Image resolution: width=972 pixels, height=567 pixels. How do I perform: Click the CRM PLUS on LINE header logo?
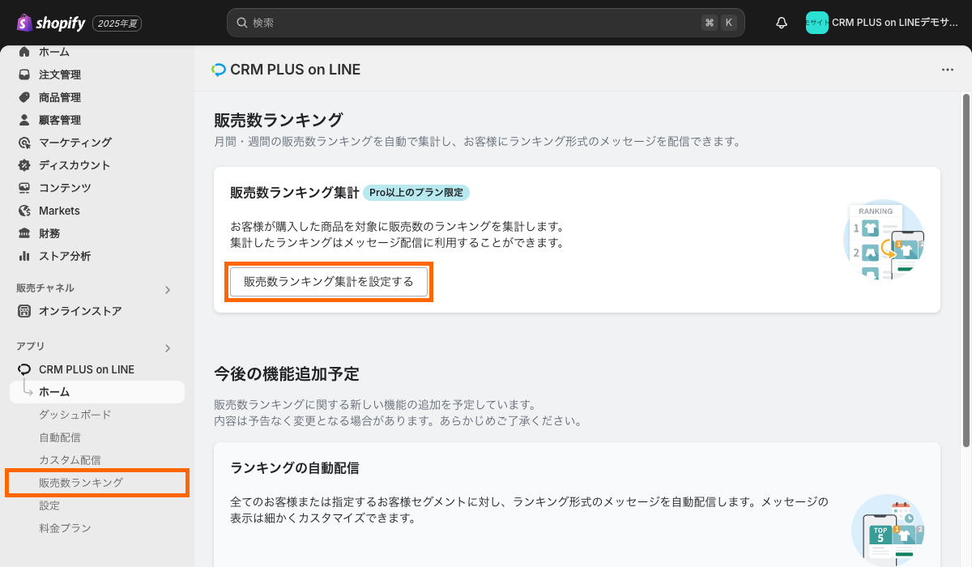coord(218,70)
